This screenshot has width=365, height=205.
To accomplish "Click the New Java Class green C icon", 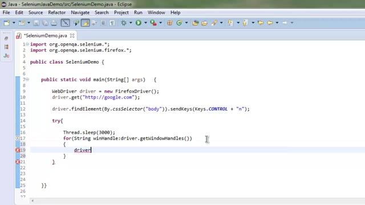I will [179, 23].
